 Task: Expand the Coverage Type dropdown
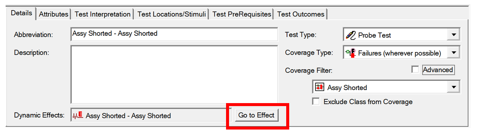453,53
